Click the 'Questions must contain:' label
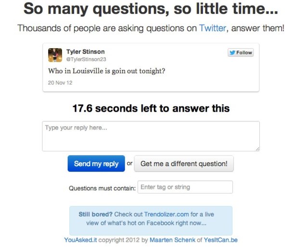The width and height of the screenshot is (308, 249). pos(102,188)
